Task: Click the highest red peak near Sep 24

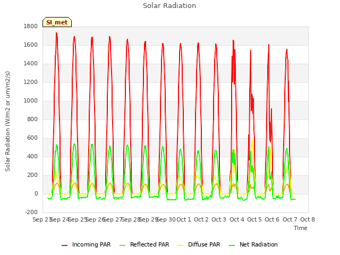Action: click(x=56, y=33)
